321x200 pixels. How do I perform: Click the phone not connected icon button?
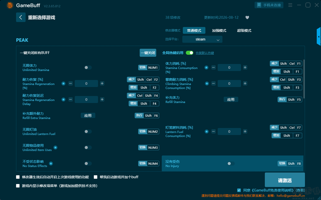pyautogui.click(x=269, y=5)
